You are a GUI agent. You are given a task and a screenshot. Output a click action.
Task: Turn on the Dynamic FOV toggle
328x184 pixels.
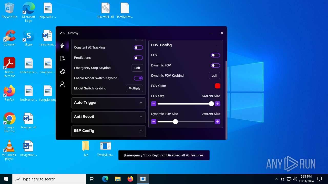pos(216,65)
